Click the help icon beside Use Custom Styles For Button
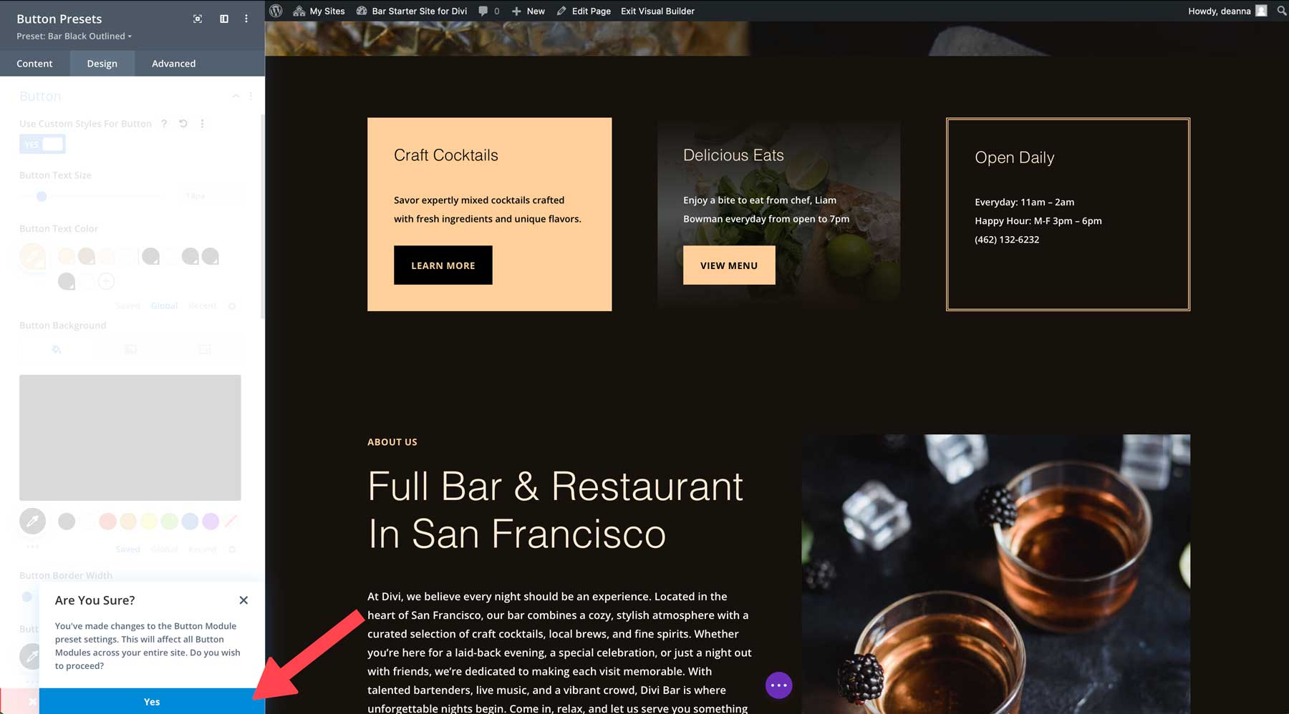Image resolution: width=1289 pixels, height=714 pixels. (x=164, y=123)
